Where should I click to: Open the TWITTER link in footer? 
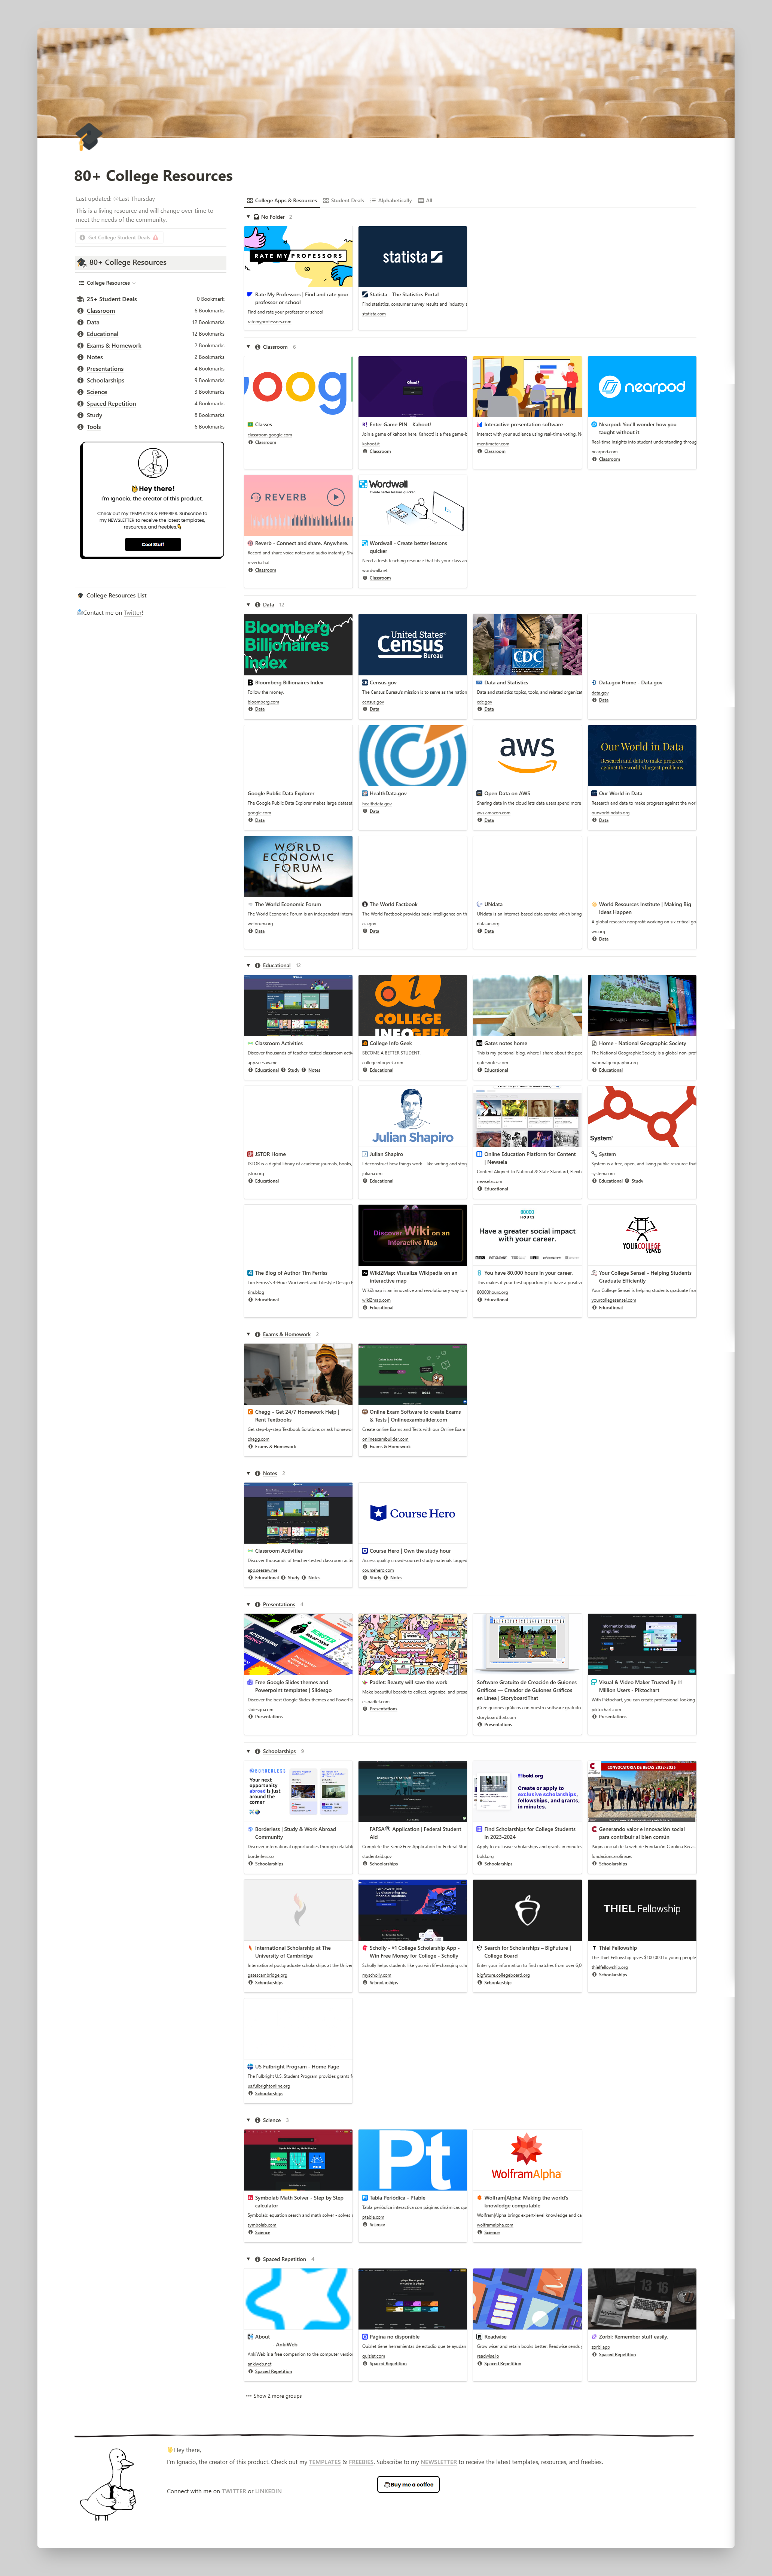tap(234, 2491)
